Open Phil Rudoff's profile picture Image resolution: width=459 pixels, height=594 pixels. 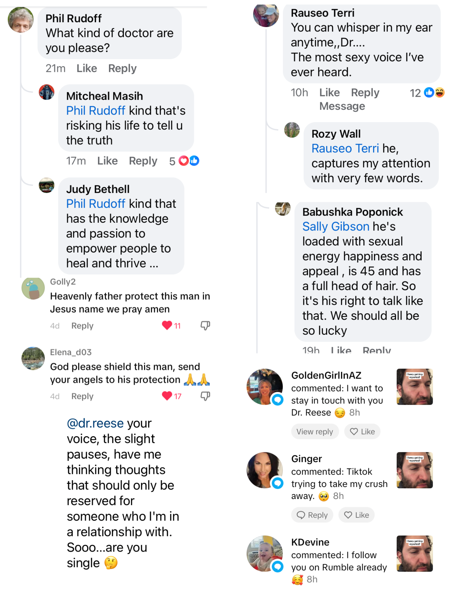coord(20,20)
